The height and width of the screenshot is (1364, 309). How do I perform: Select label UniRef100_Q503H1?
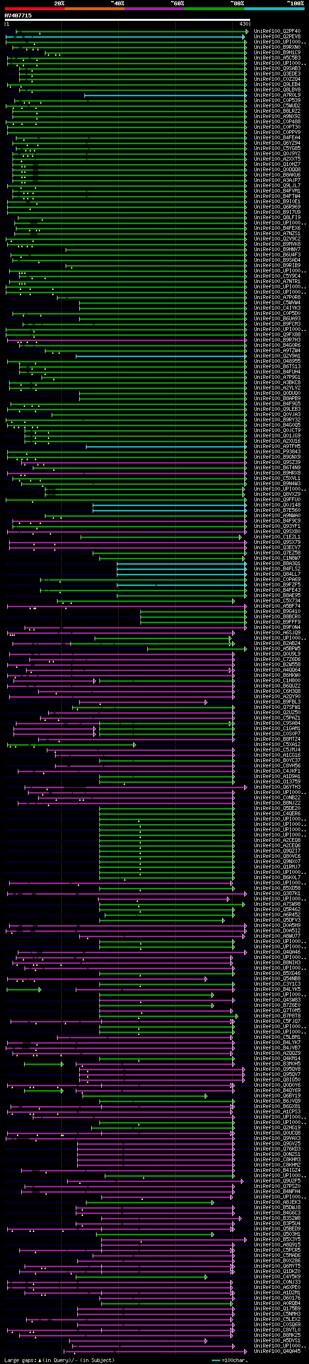click(x=277, y=1234)
